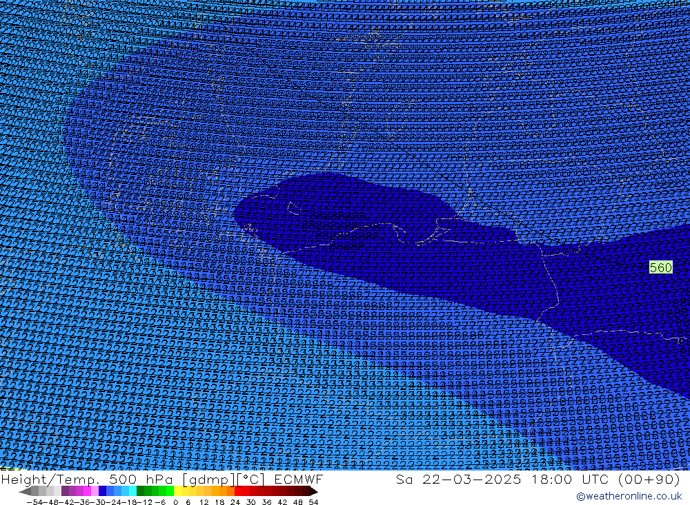Open the weatheronline.co.uk copyright link

[629, 496]
